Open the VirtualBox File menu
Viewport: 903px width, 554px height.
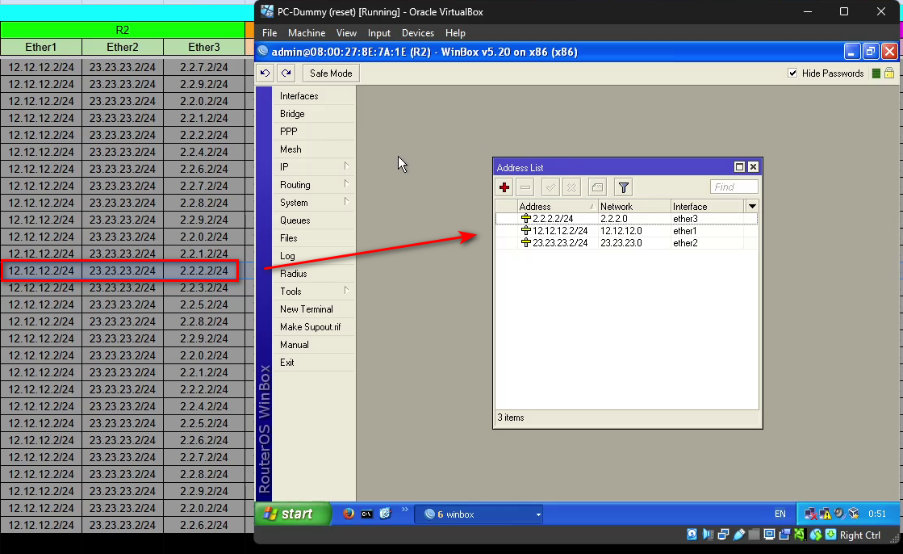(x=270, y=33)
